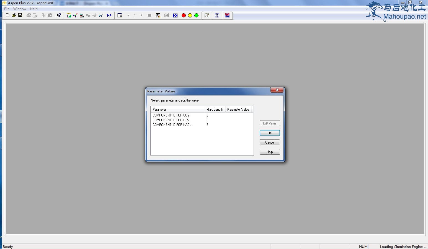Viewport: 428px width, 249px height.
Task: Click Cancel in Parameter Values dialog
Action: tap(270, 142)
